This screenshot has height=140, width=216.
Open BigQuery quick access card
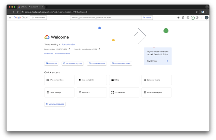click(92, 92)
